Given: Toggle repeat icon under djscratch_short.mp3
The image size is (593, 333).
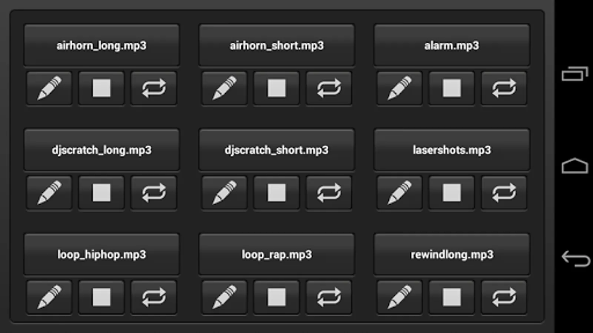Looking at the screenshot, I should (329, 193).
